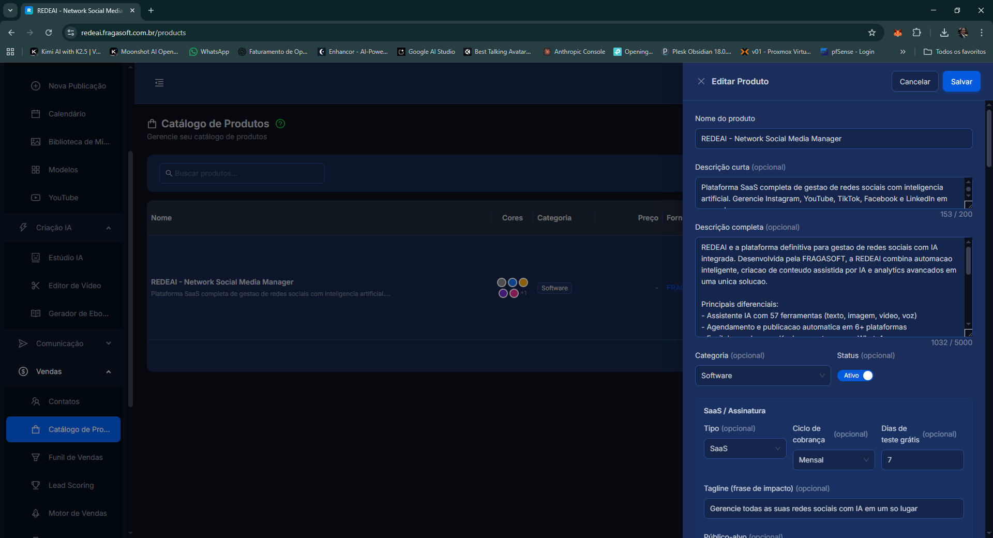The height and width of the screenshot is (538, 993).
Task: Click the green help icon beside Catálogo de Produtos
Action: 280,124
